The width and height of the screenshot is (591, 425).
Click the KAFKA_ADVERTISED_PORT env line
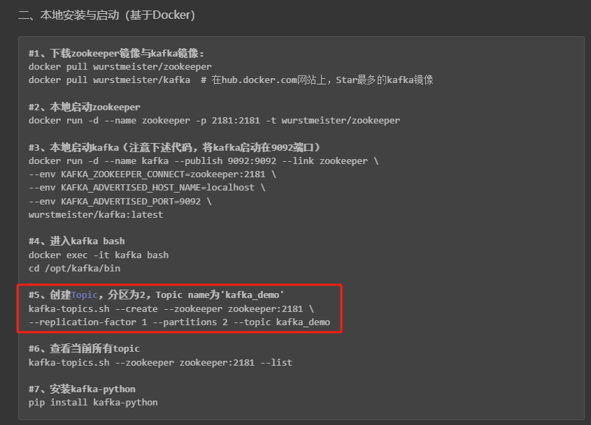pyautogui.click(x=120, y=201)
